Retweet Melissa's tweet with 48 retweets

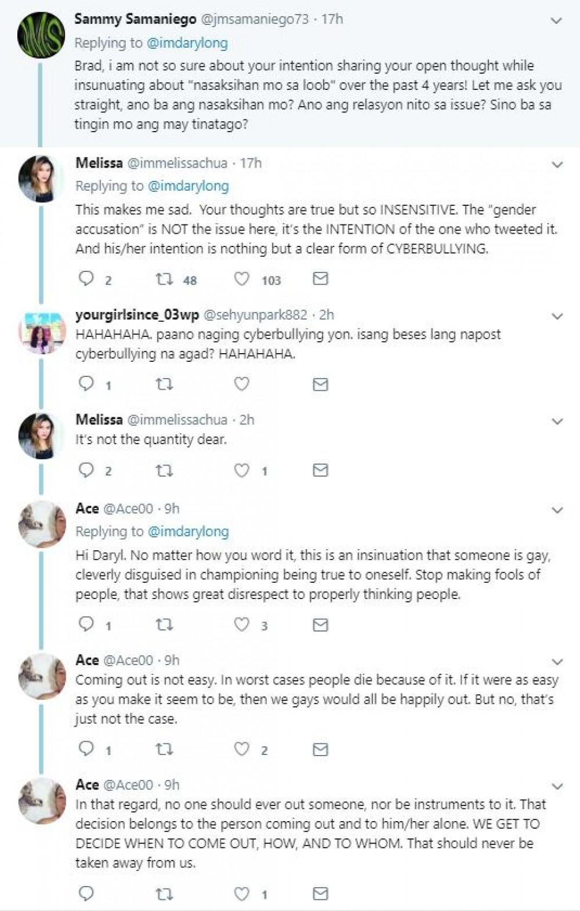[x=164, y=280]
